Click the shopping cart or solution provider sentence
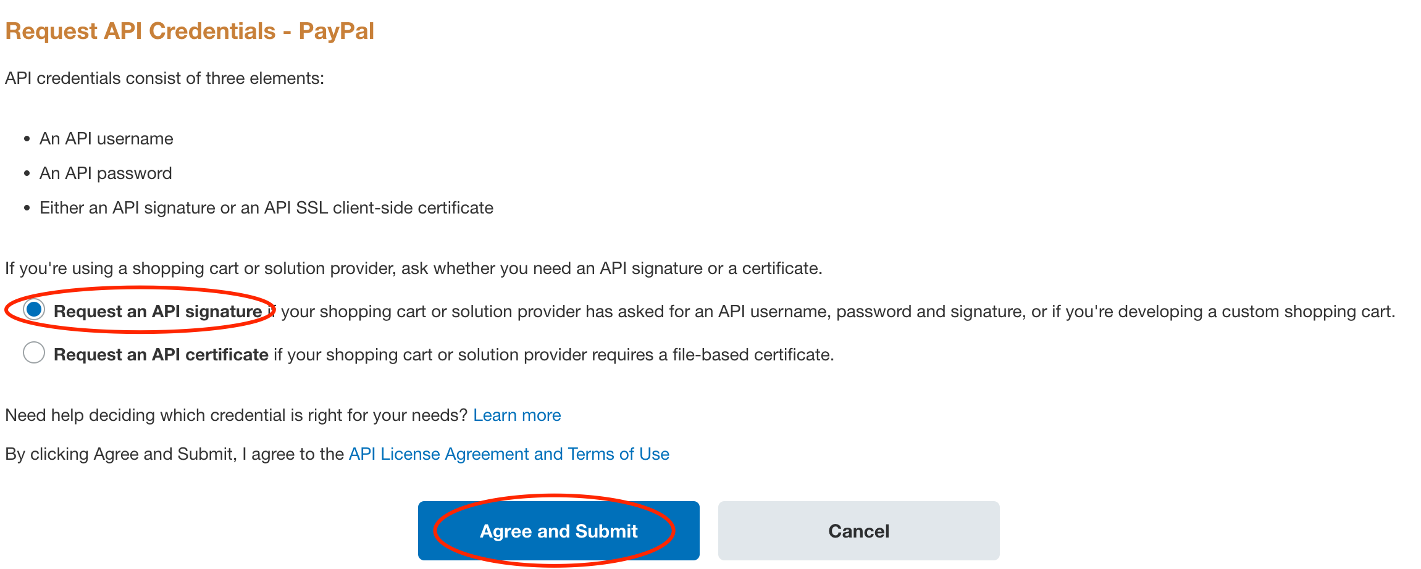This screenshot has width=1421, height=569. [413, 268]
